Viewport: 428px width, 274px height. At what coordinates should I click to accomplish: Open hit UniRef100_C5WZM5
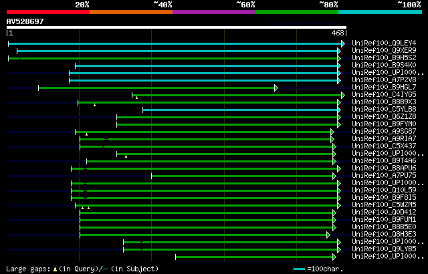coord(384,205)
